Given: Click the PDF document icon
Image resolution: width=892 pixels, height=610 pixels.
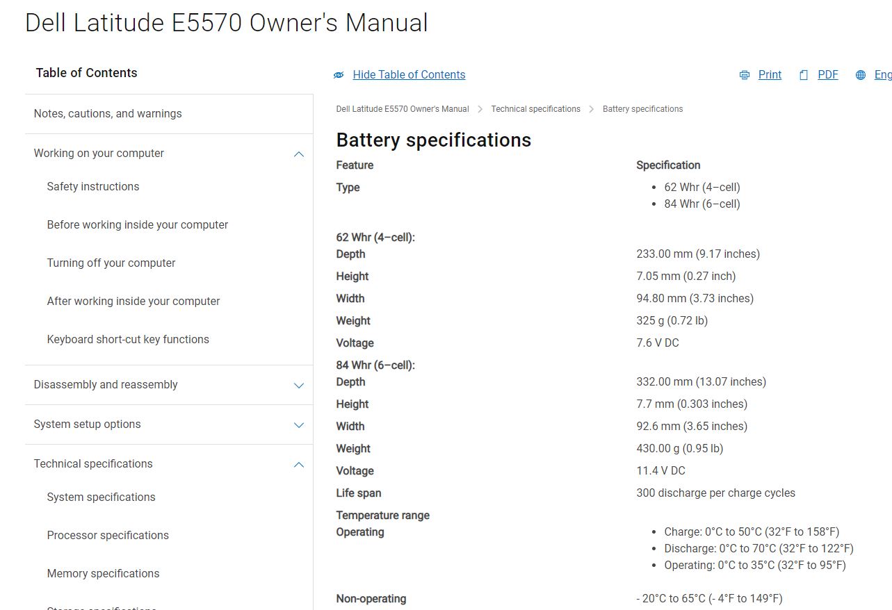Looking at the screenshot, I should click(804, 75).
